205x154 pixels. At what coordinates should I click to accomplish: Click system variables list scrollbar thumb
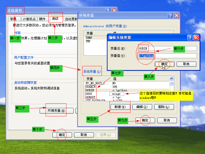point(171,83)
